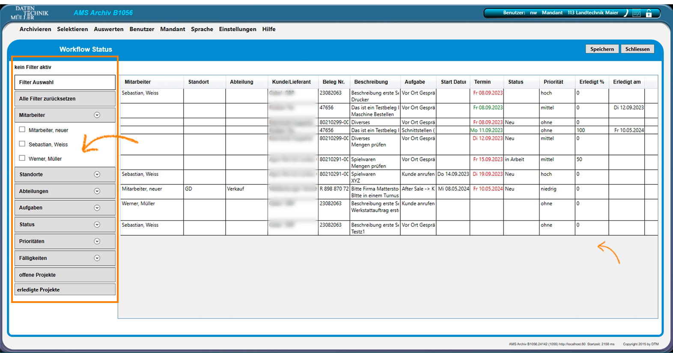The height and width of the screenshot is (353, 673).
Task: Expand the Aufgaben filter chevron
Action: 97,208
